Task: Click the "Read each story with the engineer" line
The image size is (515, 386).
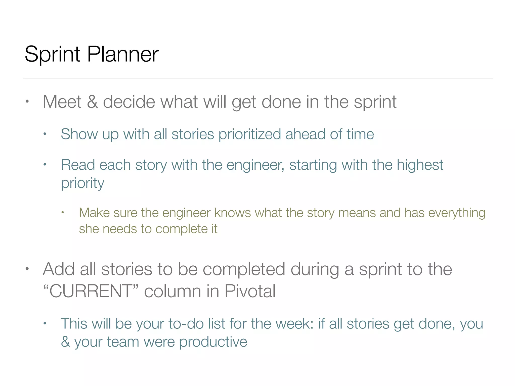Action: (x=252, y=165)
